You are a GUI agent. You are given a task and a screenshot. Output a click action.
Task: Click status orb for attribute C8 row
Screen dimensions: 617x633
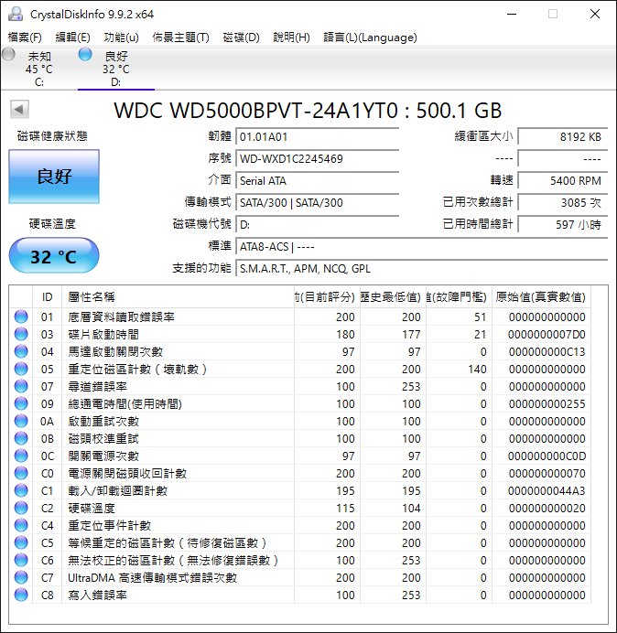[21, 595]
